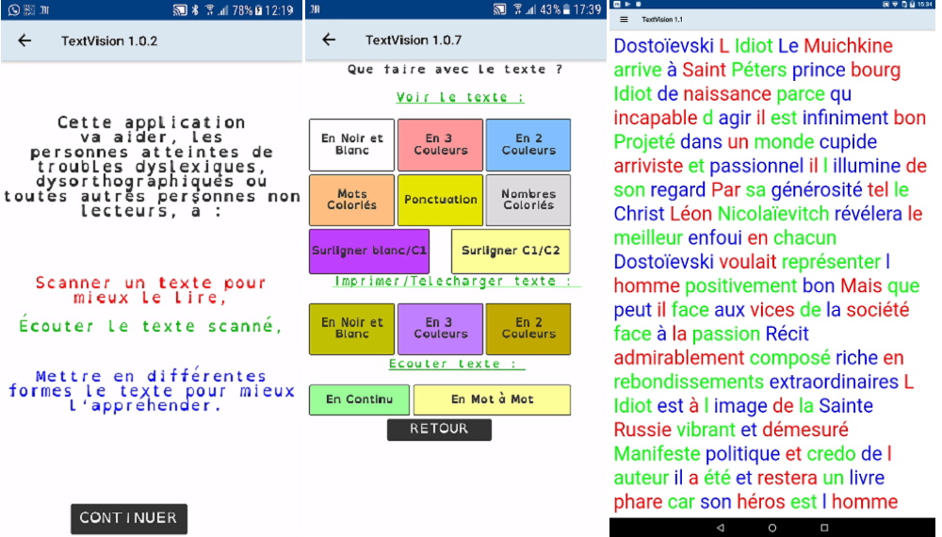Select white 'En Noir et Blanc' view button
The height and width of the screenshot is (537, 942).
coord(351,144)
